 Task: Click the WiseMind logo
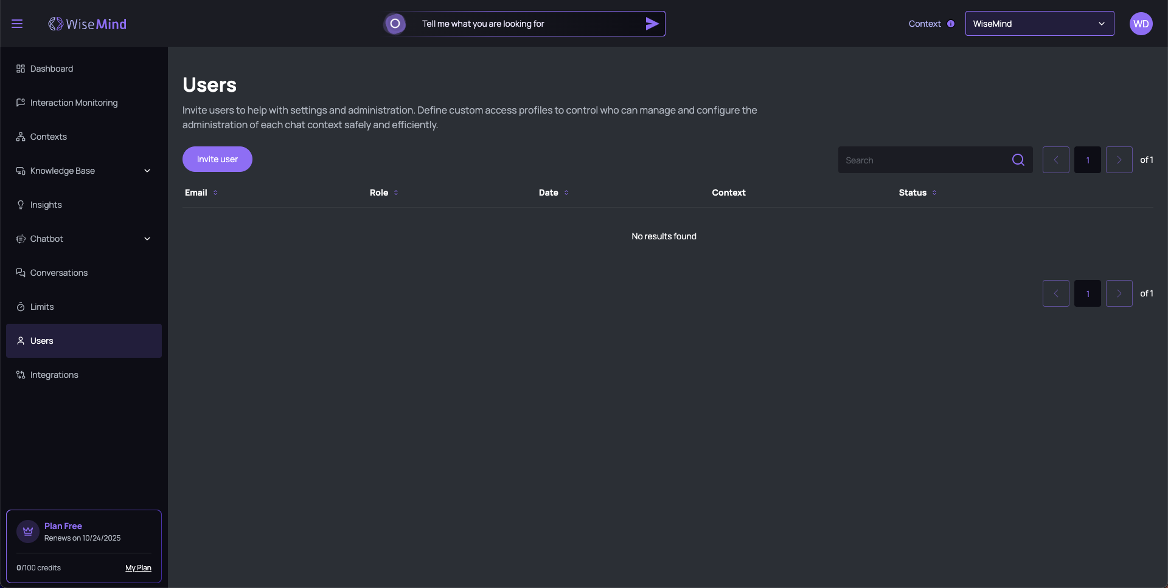88,24
